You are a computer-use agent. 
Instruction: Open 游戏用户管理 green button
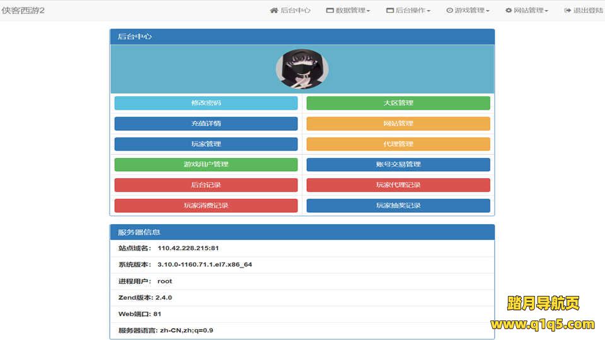(206, 164)
